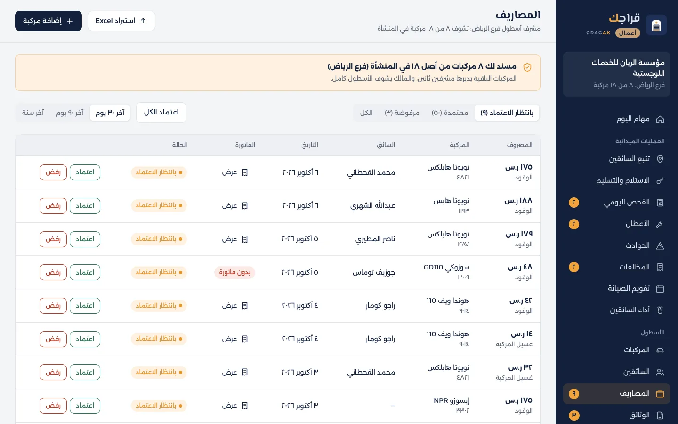The width and height of the screenshot is (678, 424).
Task: Click the المصاريف wallet icon in sidebar
Action: [660, 394]
